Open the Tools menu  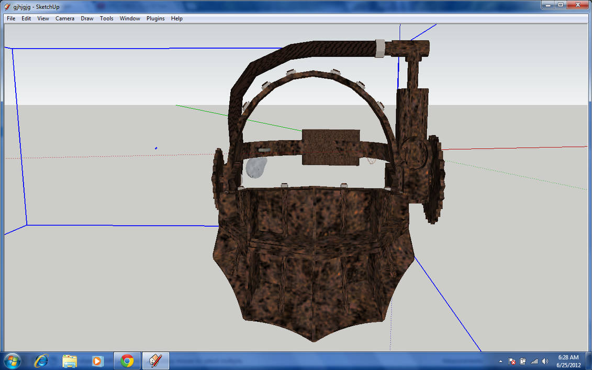pos(106,18)
